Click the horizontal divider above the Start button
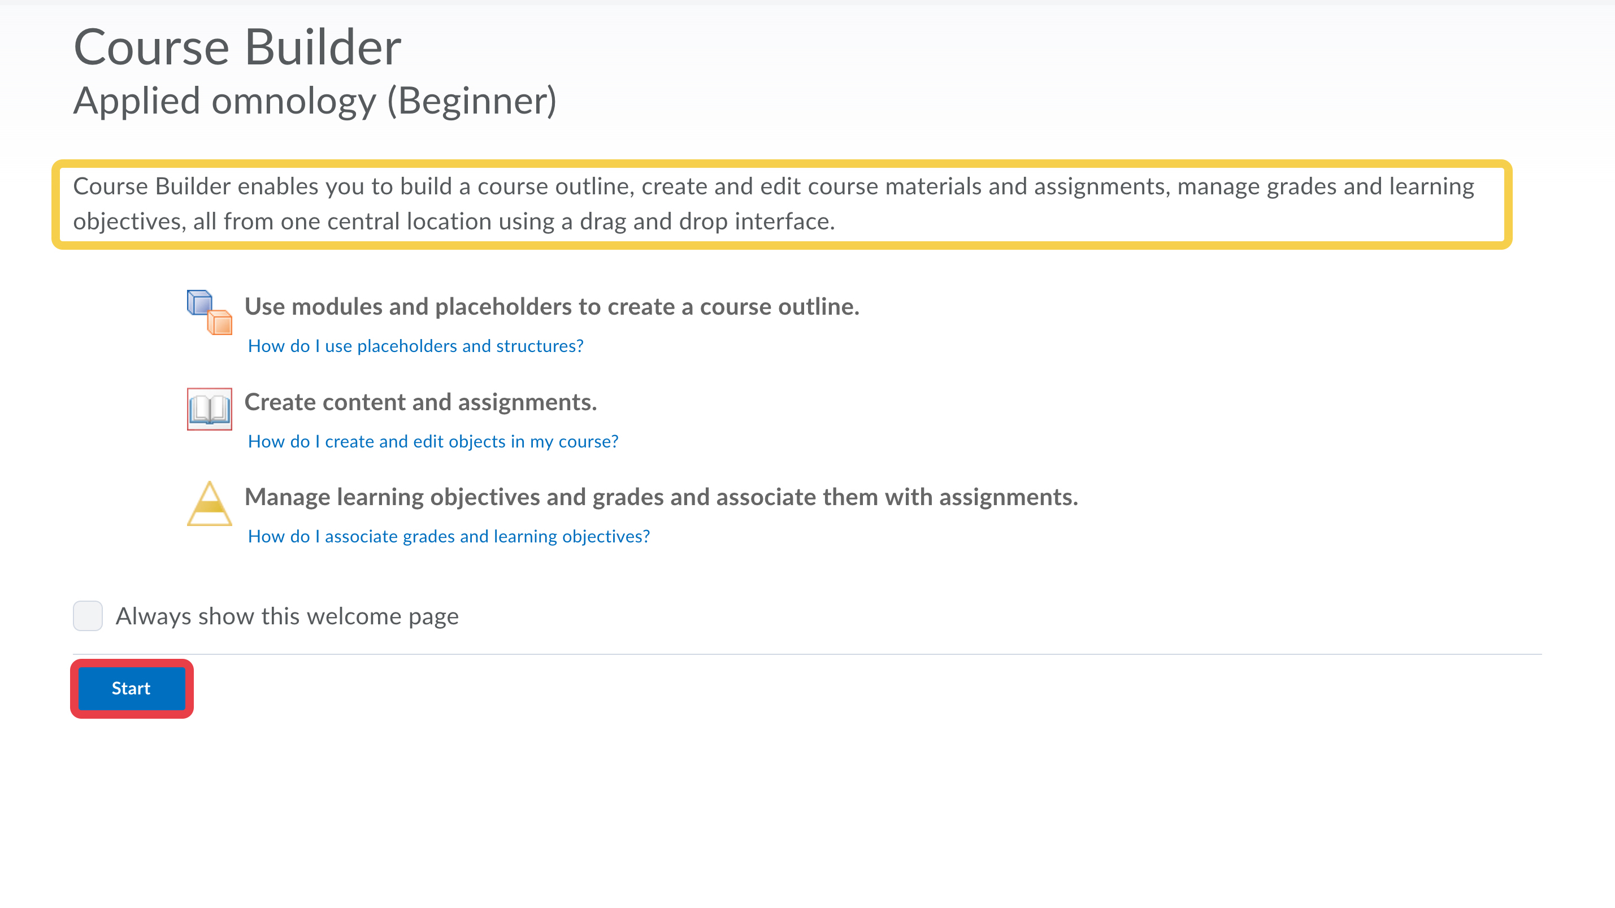Image resolution: width=1615 pixels, height=908 pixels. (x=807, y=654)
